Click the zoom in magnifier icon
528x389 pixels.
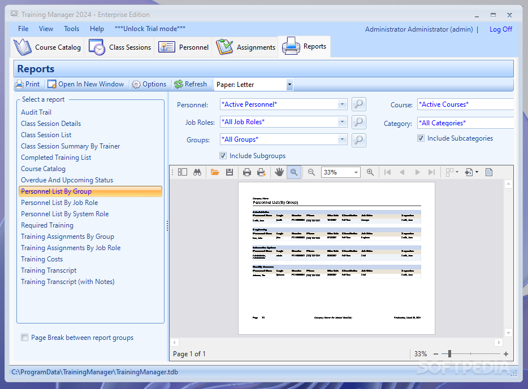[x=370, y=172]
